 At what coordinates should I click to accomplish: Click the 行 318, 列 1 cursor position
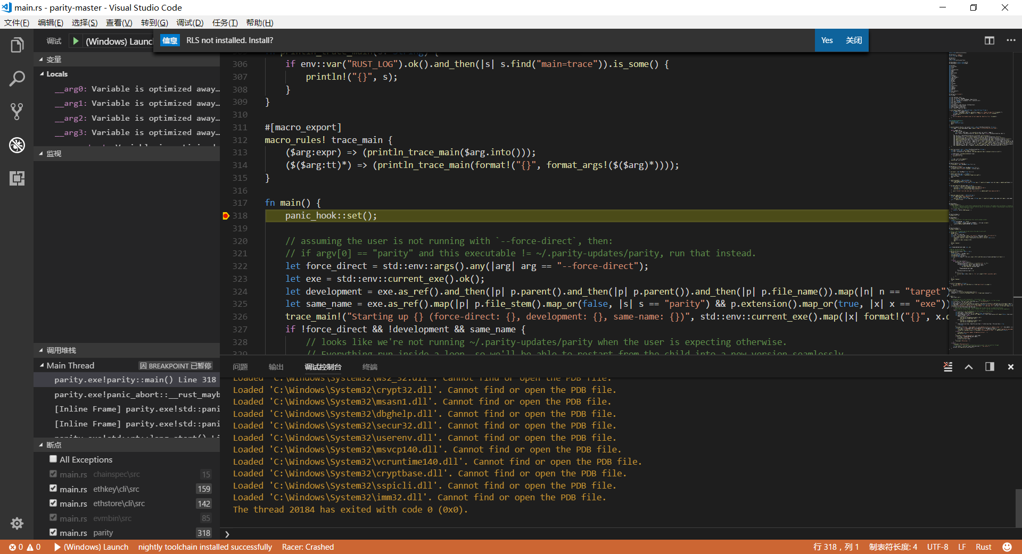coord(836,547)
